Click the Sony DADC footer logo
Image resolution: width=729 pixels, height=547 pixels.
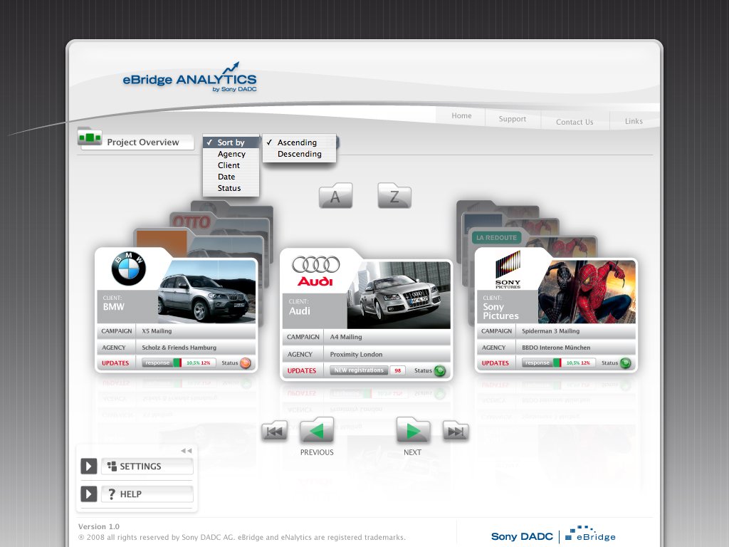click(522, 536)
